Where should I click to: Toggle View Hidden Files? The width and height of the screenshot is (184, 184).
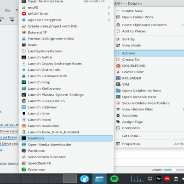[x=149, y=109]
